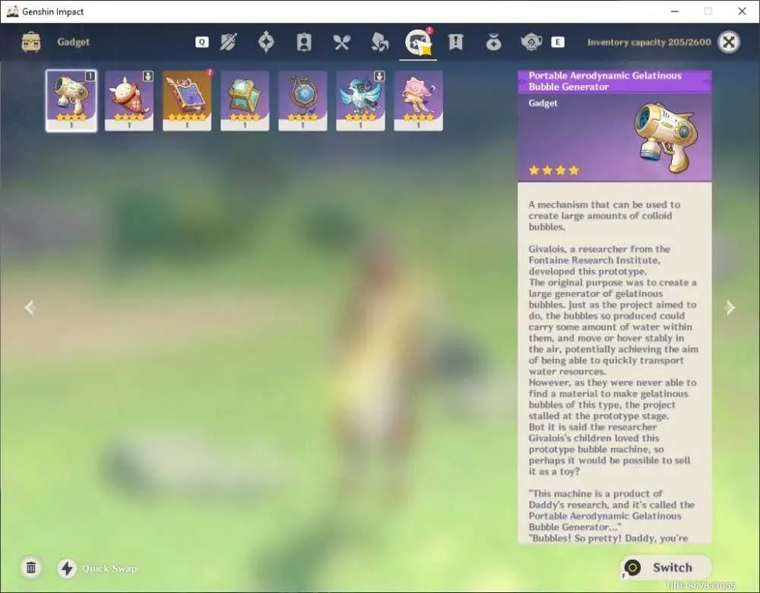Open the Quest items tab icon
Screen dimensions: 760x593
pos(455,42)
